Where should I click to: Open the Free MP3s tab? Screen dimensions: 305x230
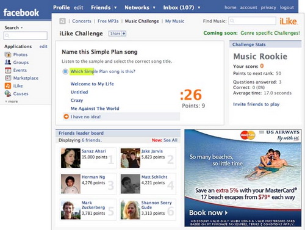(108, 21)
